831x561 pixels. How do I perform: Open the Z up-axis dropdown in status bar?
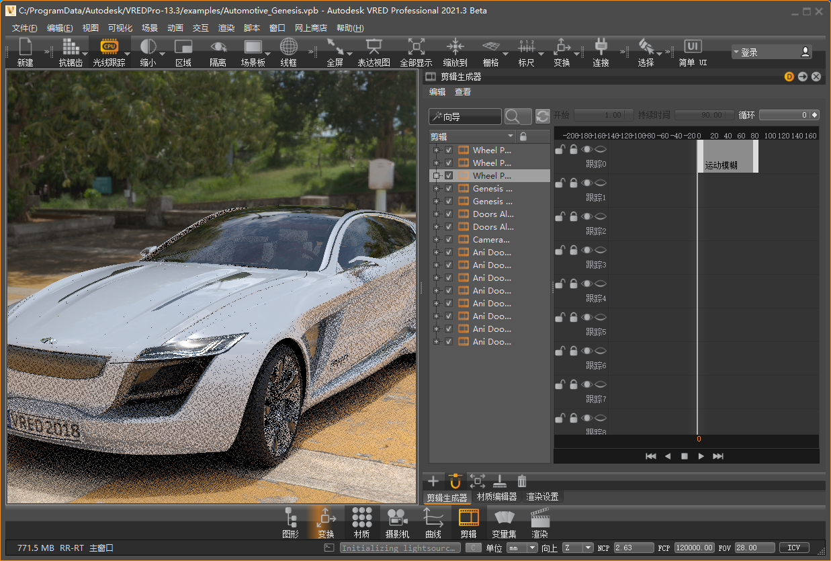(x=578, y=548)
